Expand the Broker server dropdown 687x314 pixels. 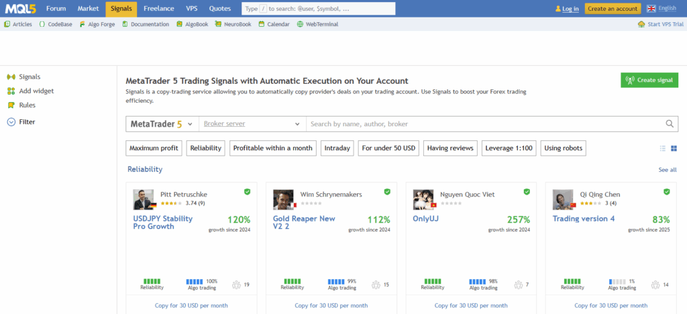[252, 124]
